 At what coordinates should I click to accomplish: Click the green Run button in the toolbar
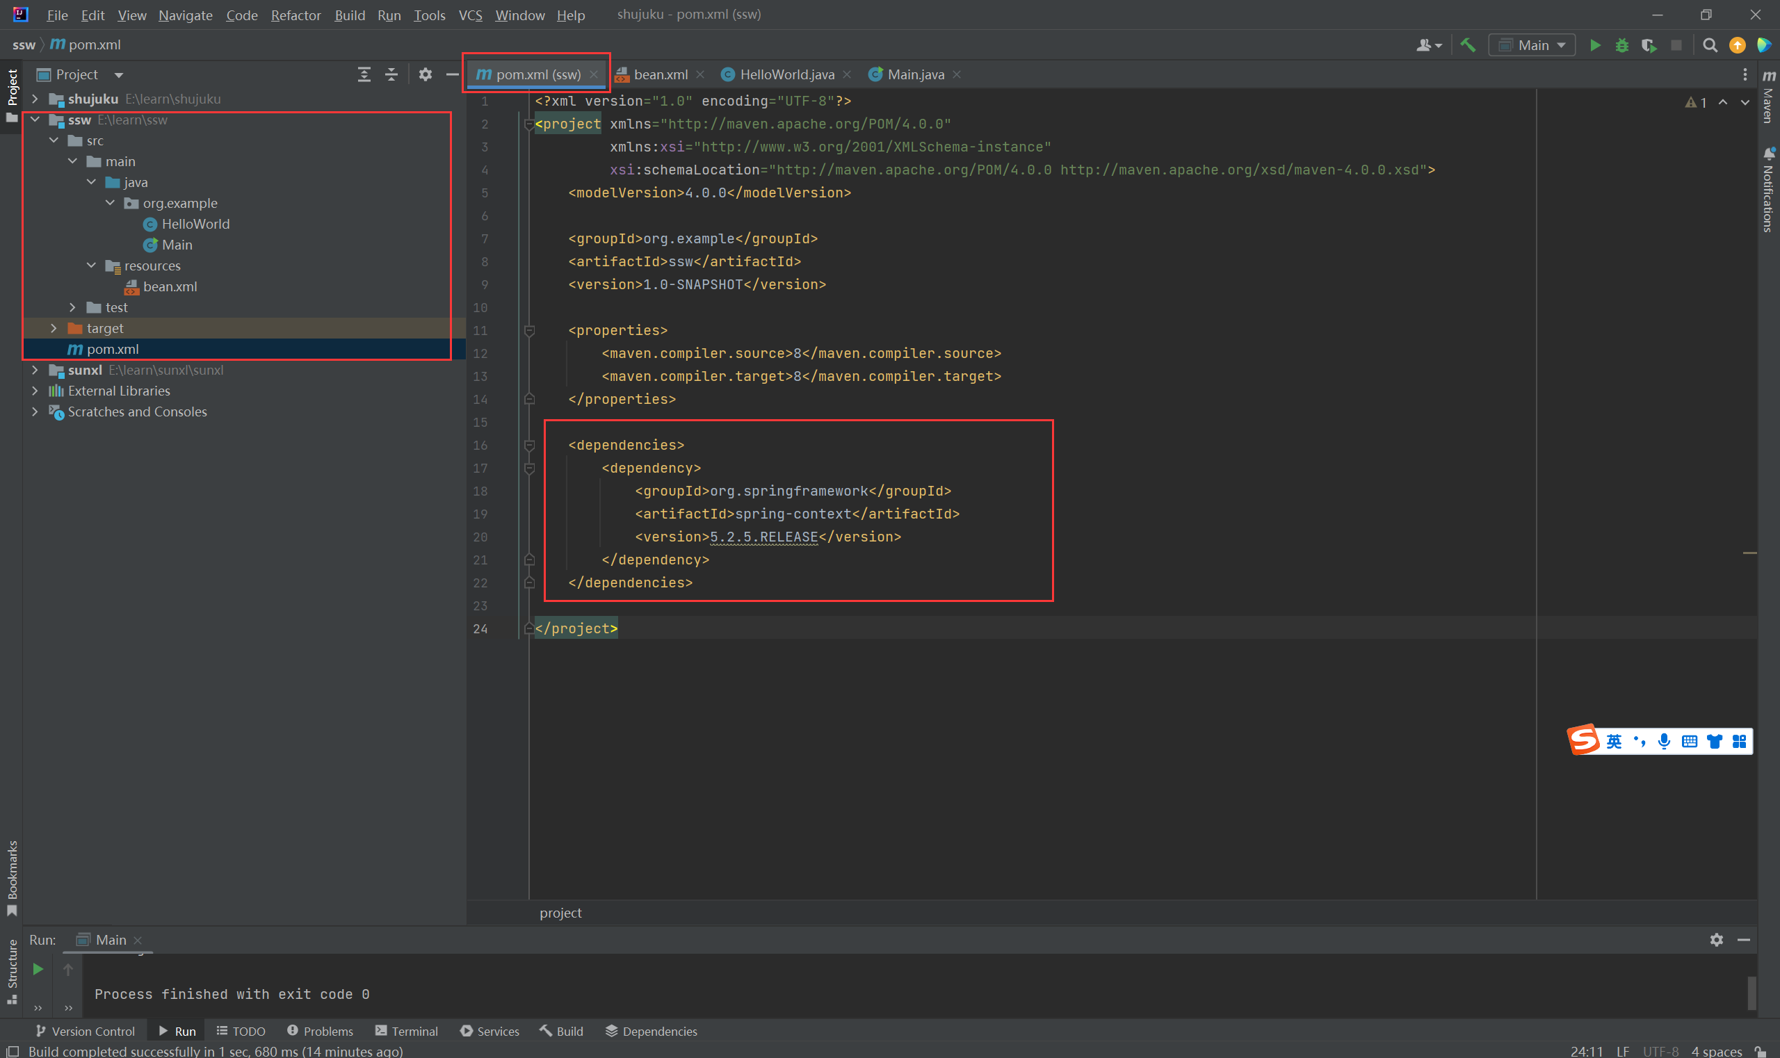[x=1594, y=46]
